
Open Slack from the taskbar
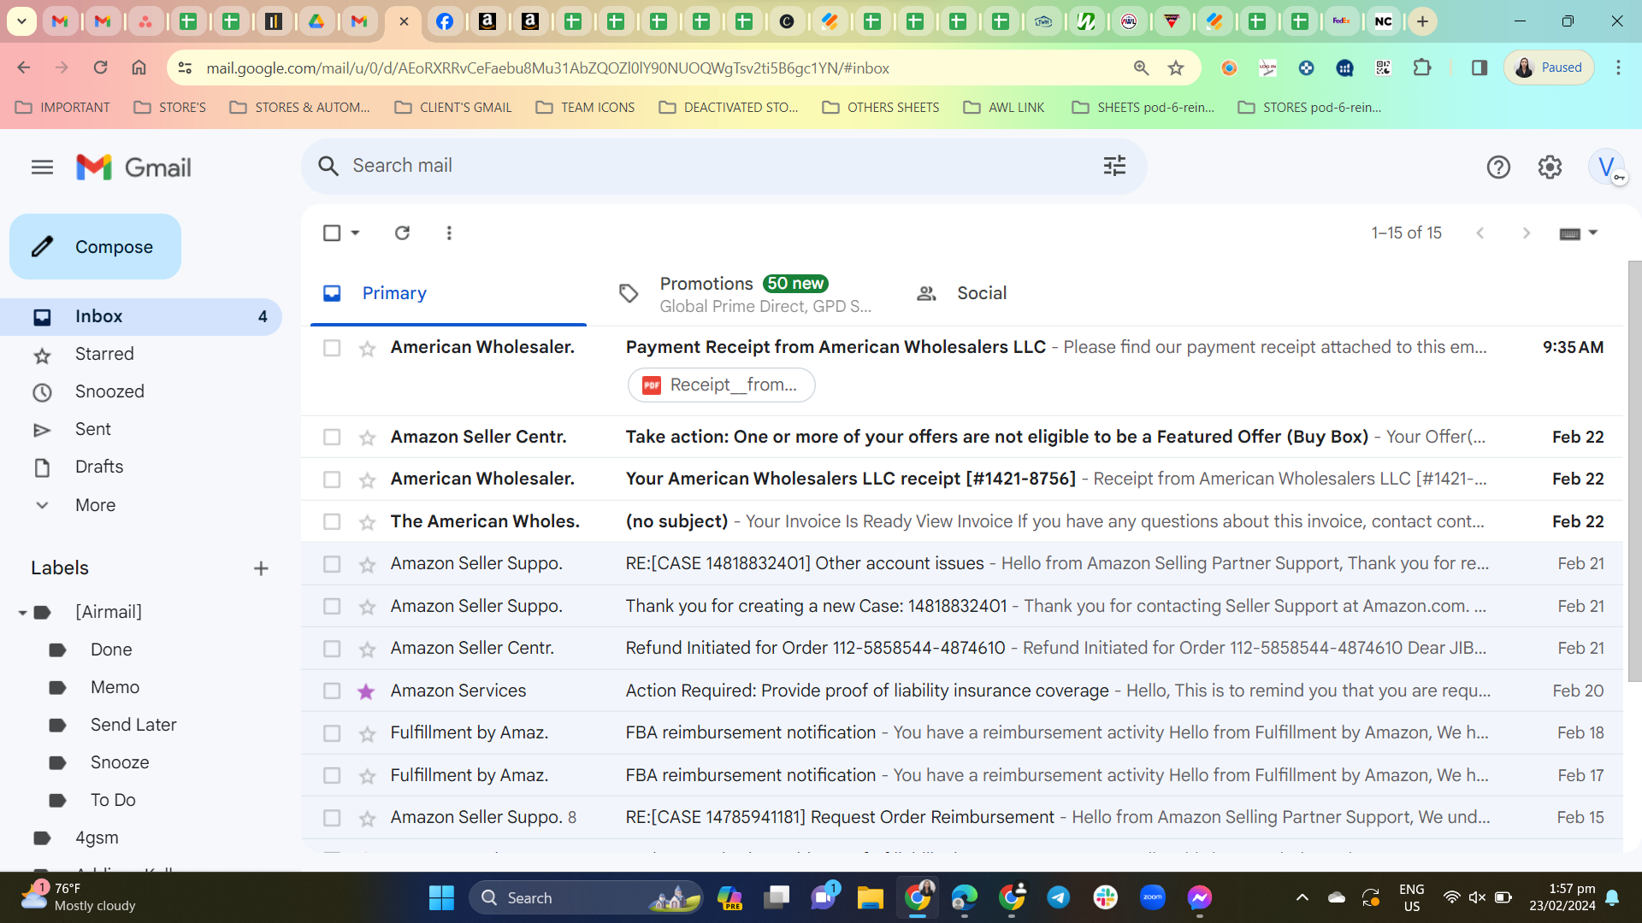point(1106,897)
